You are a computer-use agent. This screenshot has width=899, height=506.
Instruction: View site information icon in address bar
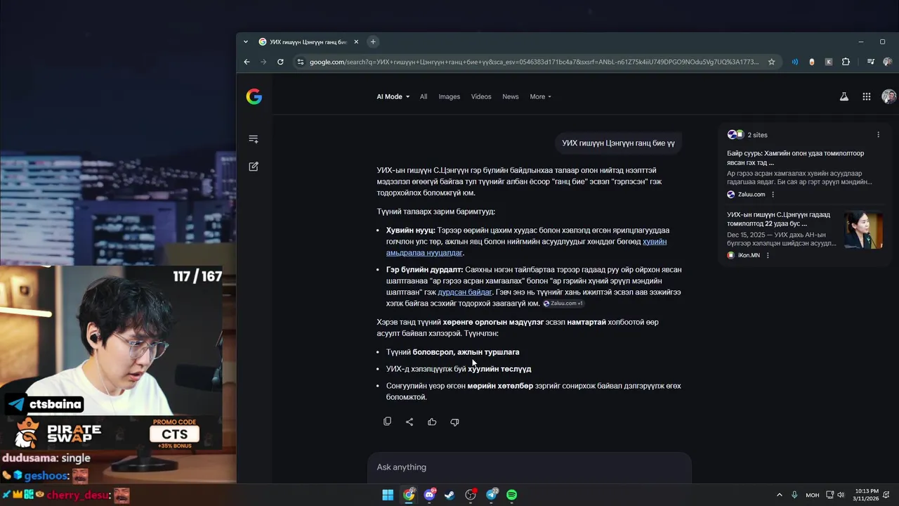[301, 62]
